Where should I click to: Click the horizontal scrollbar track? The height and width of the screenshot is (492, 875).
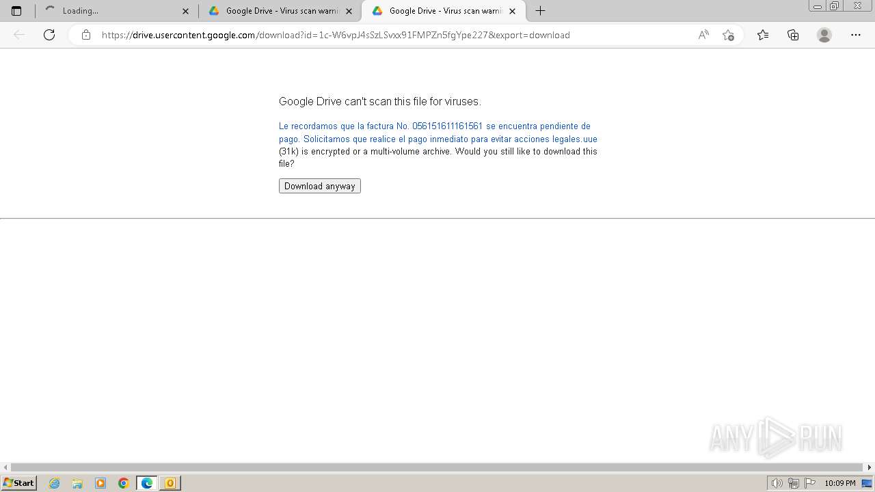click(437, 467)
